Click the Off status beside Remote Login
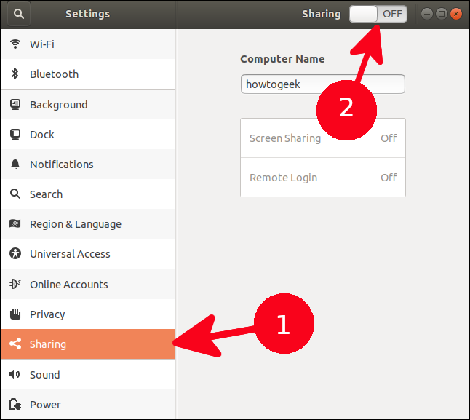 389,177
